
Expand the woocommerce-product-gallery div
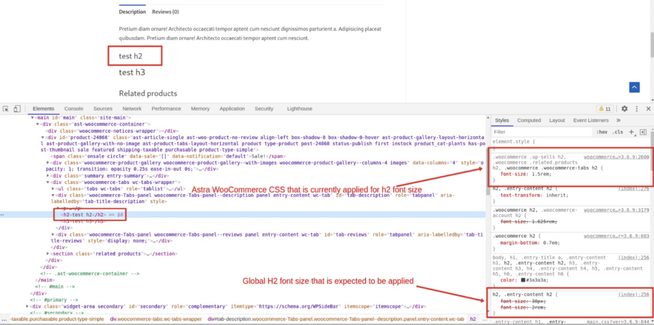(x=48, y=163)
